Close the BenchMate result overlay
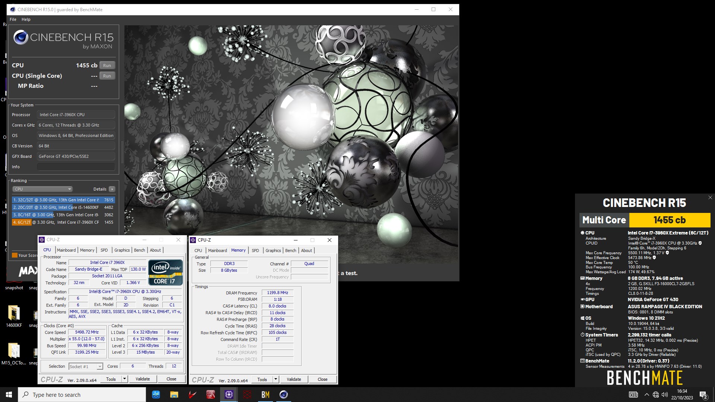The height and width of the screenshot is (402, 715). coord(710,198)
